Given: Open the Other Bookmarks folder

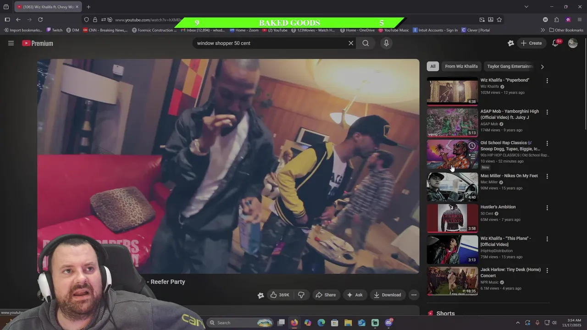Looking at the screenshot, I should 566,30.
